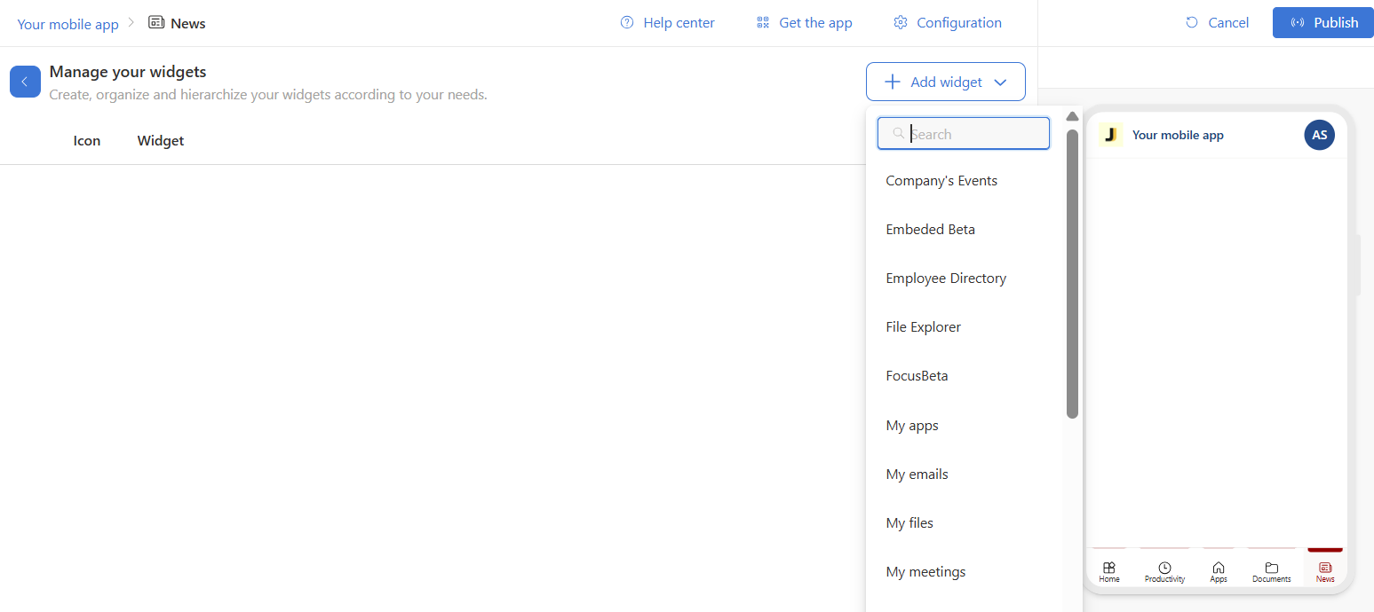Click the J app logo in preview
The height and width of the screenshot is (612, 1374).
[x=1110, y=135]
